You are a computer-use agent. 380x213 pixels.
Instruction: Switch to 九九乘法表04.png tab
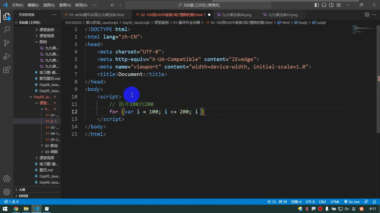click(237, 15)
